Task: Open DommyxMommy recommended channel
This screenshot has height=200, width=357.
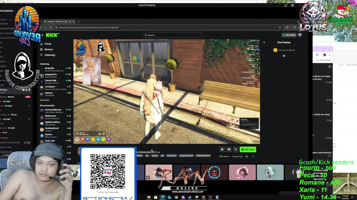Action: tap(56, 111)
